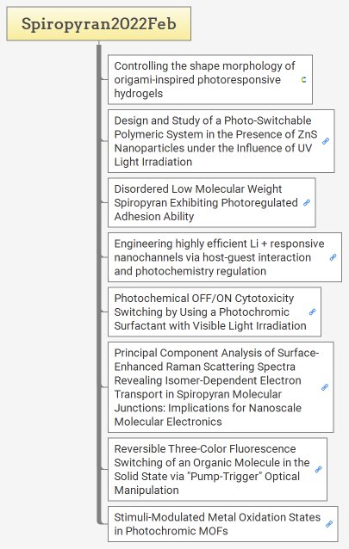This screenshot has height=549, width=349.
Task: Select Principal Component Analysis Raman node
Action: click(x=221, y=387)
